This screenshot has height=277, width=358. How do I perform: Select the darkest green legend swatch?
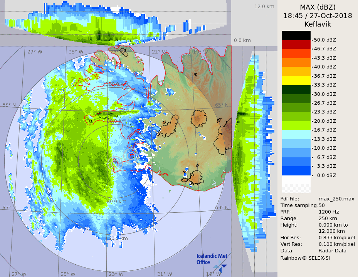point(296,89)
